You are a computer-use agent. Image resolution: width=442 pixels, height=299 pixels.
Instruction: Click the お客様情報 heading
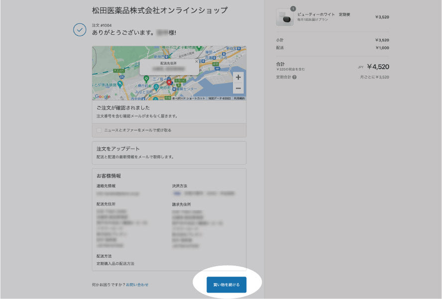pyautogui.click(x=109, y=176)
